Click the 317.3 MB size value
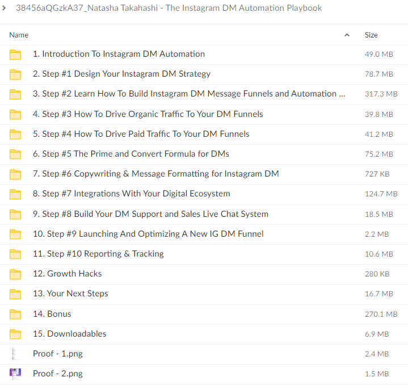The width and height of the screenshot is (408, 390). click(381, 94)
